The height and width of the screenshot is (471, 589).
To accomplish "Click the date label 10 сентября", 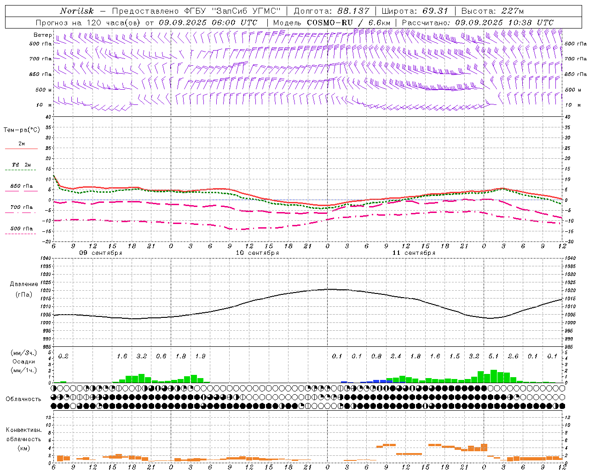I will click(x=257, y=253).
